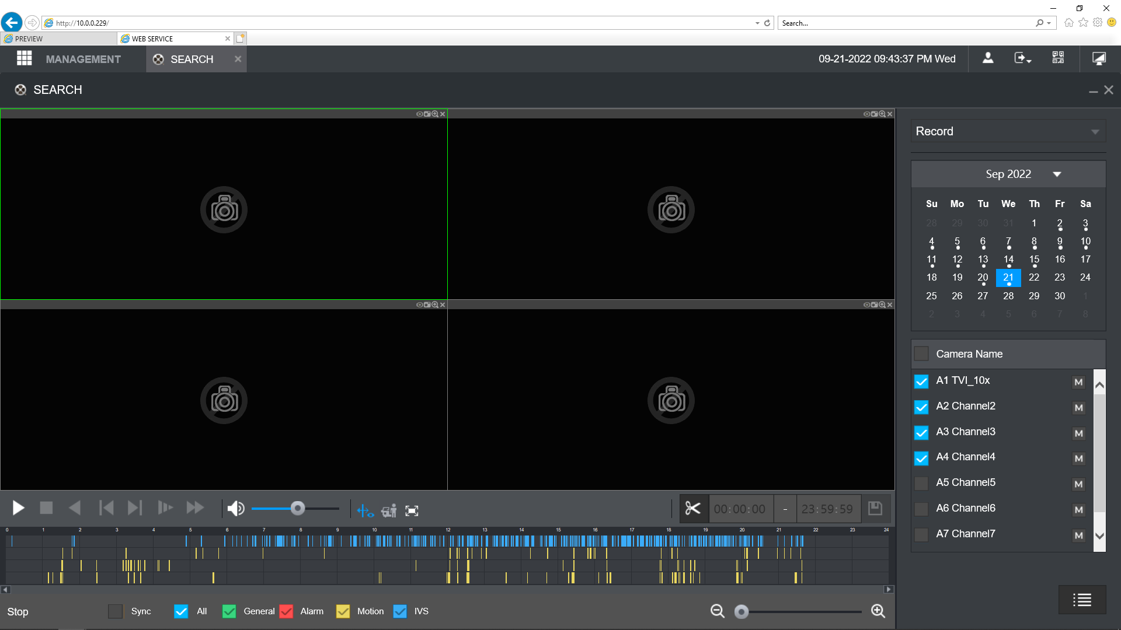Enable fast forward playback
Viewport: 1121px width, 630px height.
(x=195, y=509)
